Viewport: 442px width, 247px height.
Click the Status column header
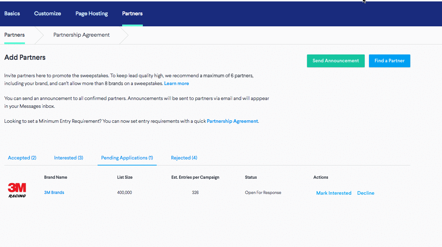click(x=251, y=177)
